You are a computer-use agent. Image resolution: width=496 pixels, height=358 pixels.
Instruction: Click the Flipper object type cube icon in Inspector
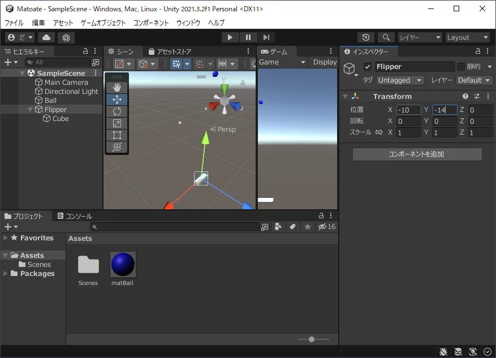[350, 68]
